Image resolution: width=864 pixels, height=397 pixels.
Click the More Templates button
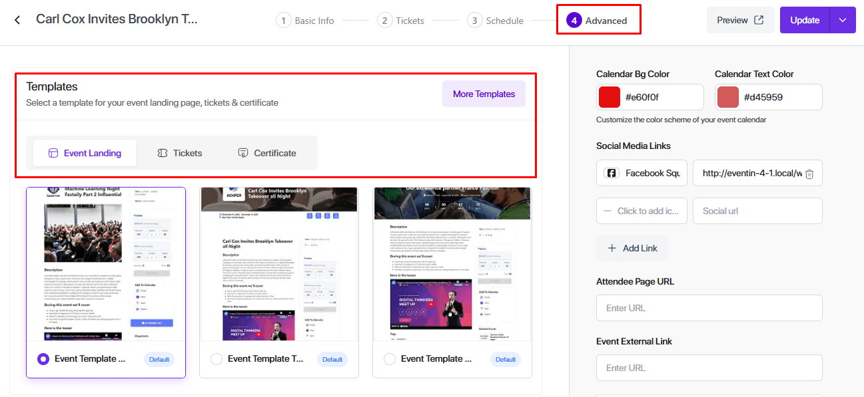484,94
